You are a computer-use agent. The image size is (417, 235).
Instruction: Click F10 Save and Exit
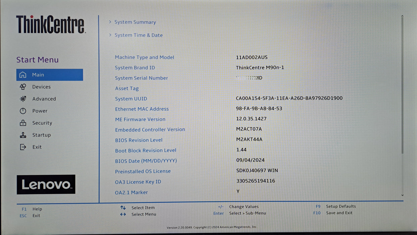pyautogui.click(x=333, y=213)
